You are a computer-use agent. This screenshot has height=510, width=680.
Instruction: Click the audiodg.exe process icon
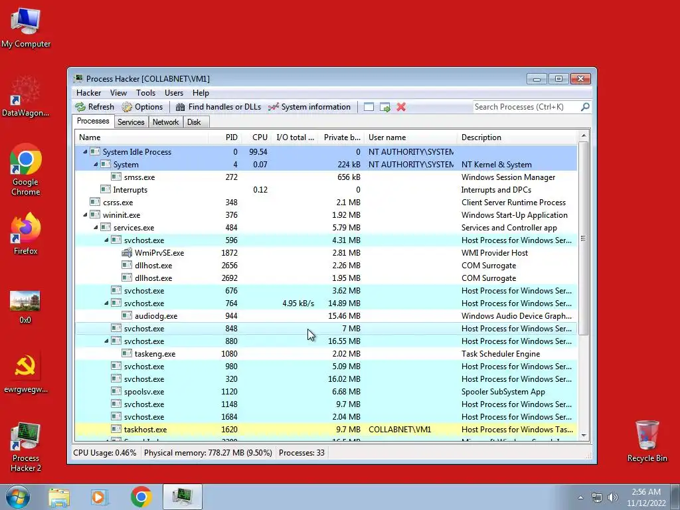tap(127, 315)
